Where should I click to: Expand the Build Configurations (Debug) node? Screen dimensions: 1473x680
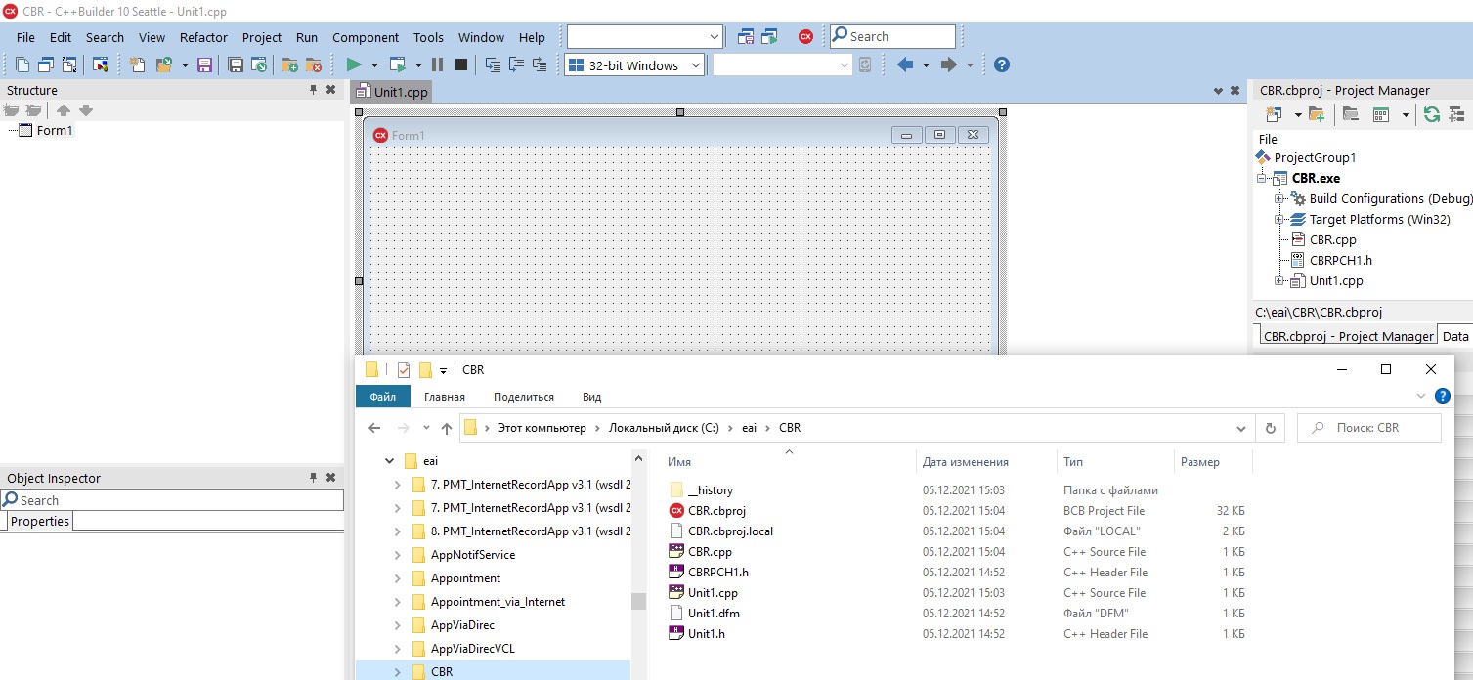tap(1279, 198)
